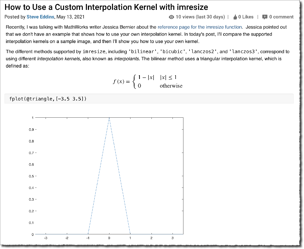Click the blog post title heading
The height and width of the screenshot is (249, 304).
coord(106,7)
